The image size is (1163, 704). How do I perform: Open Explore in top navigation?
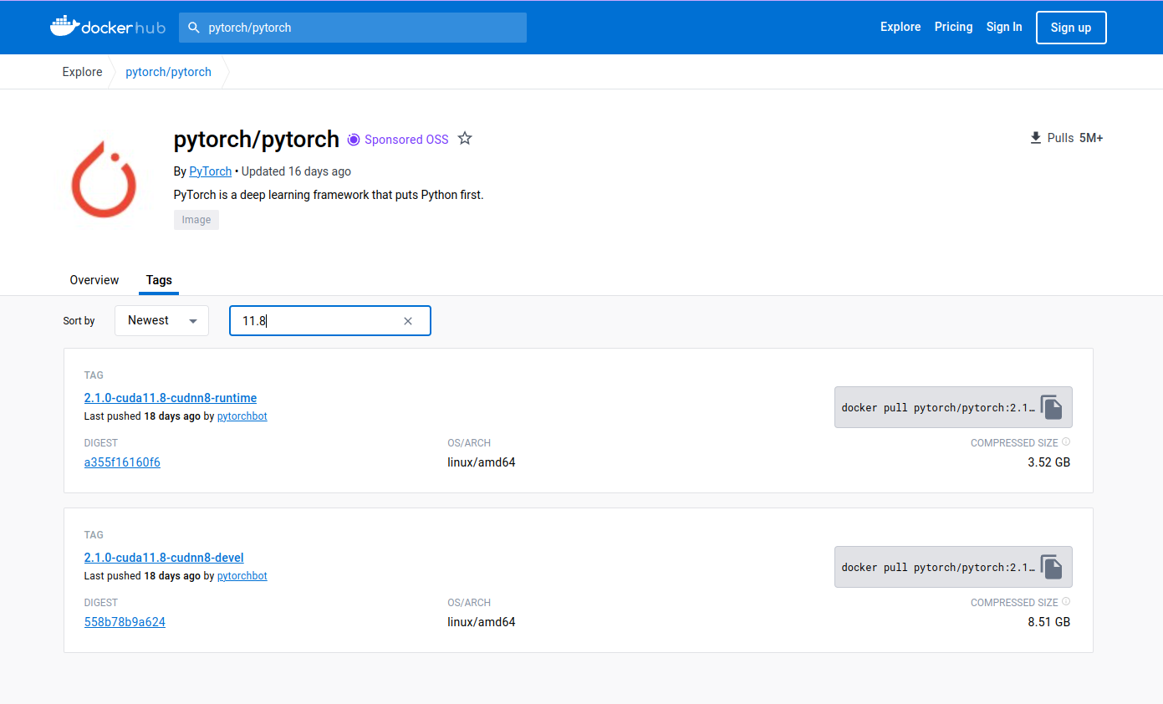coord(900,27)
